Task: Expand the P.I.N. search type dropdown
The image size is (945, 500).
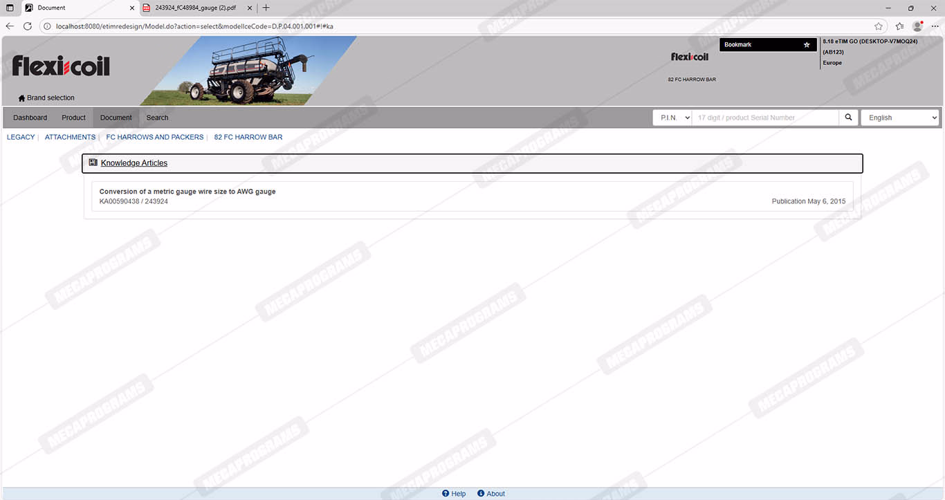Action: 672,118
